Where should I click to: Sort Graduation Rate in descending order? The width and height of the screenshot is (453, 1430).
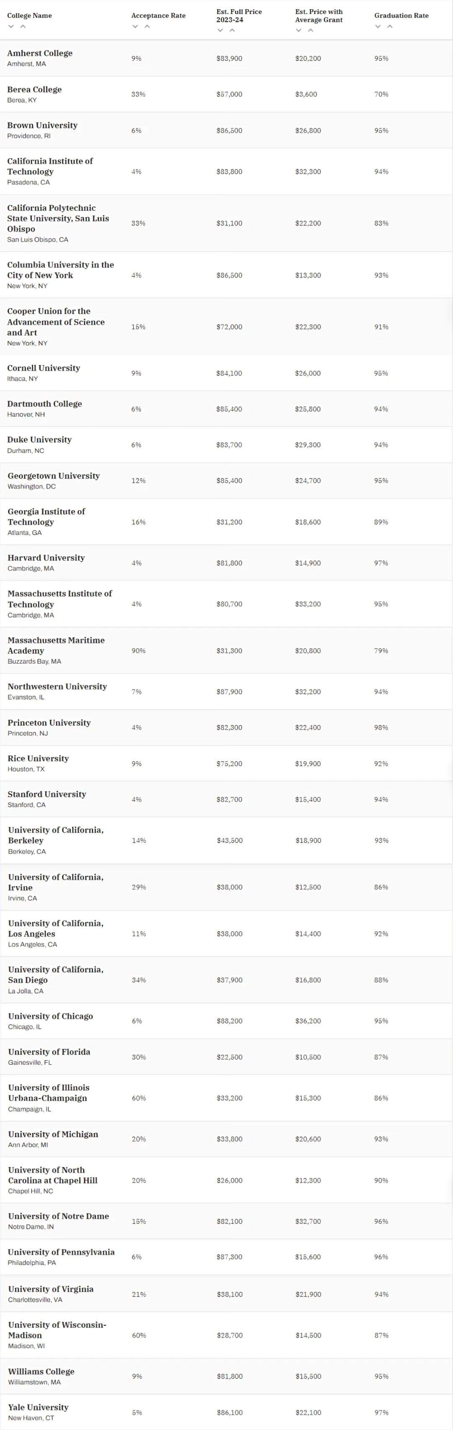point(377,26)
